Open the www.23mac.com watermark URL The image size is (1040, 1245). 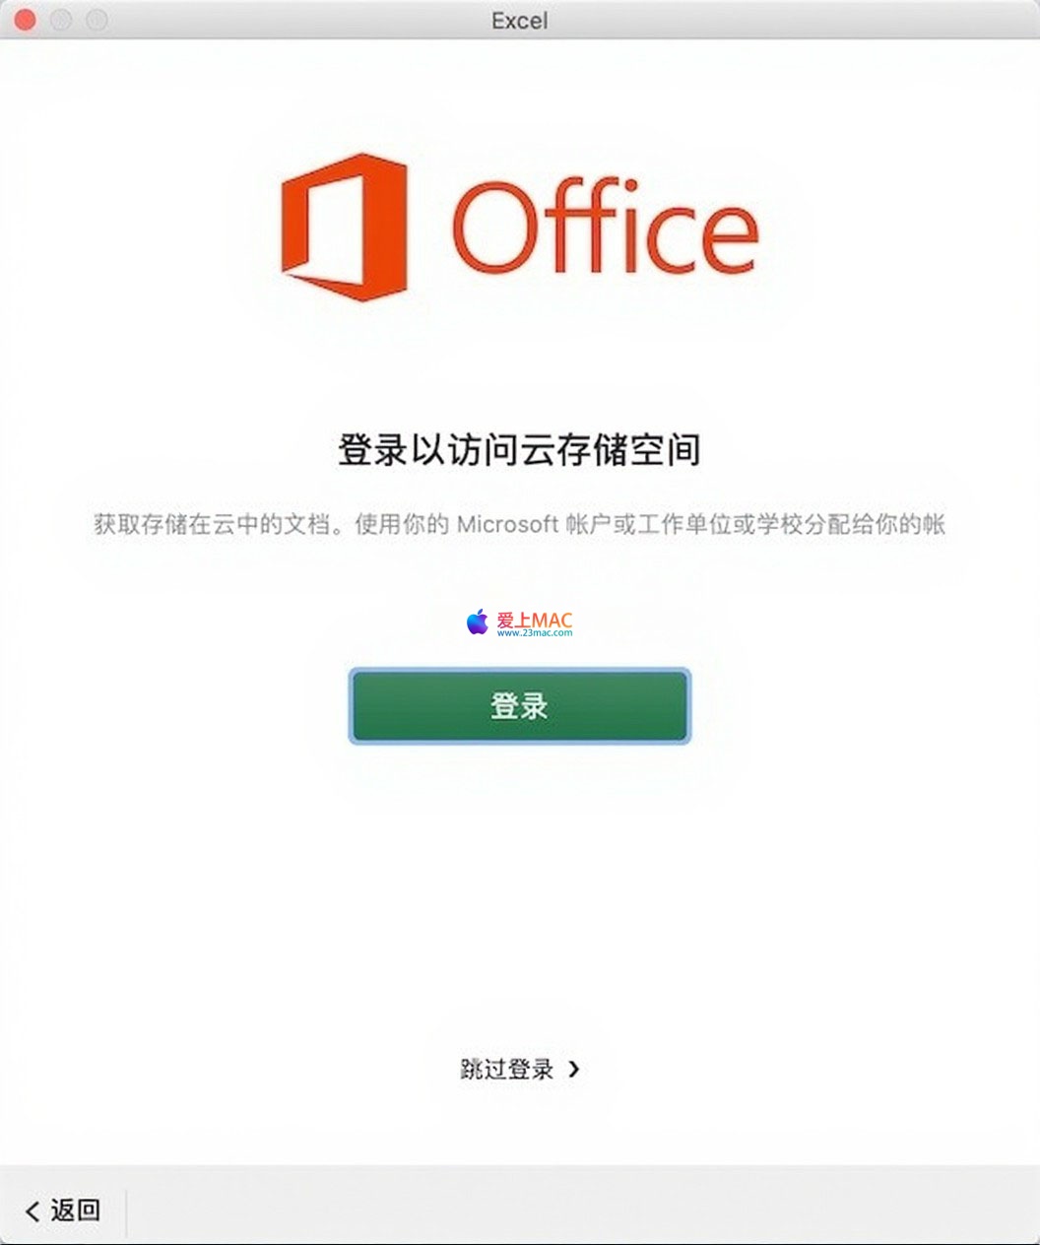point(535,633)
